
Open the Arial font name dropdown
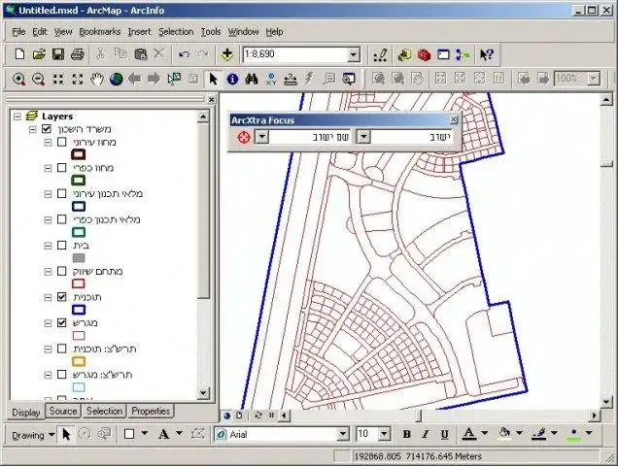coord(343,435)
